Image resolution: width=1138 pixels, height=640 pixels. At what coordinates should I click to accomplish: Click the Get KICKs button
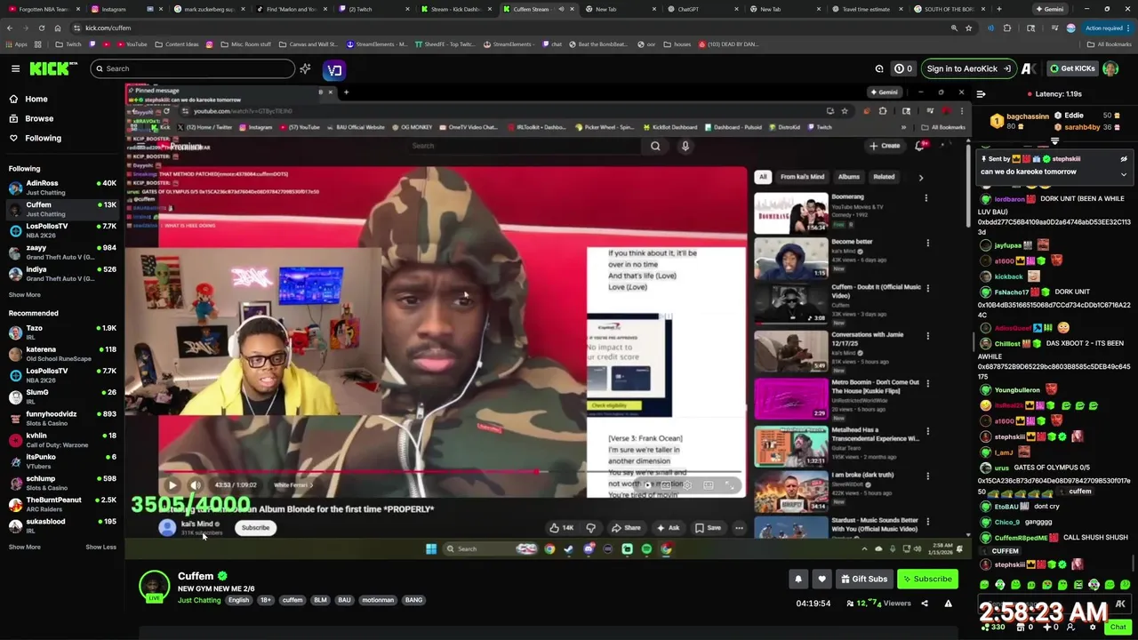1071,68
